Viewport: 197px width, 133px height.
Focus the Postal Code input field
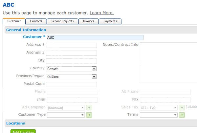click(x=71, y=84)
